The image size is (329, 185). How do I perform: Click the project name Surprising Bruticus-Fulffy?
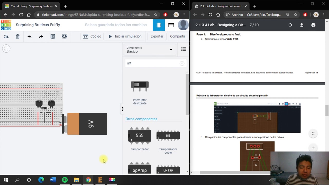pyautogui.click(x=38, y=25)
